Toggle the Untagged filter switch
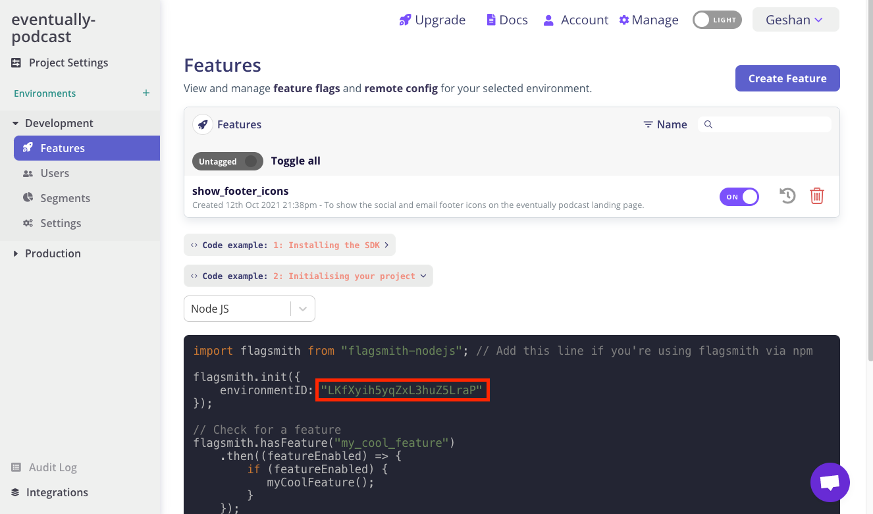The image size is (873, 514). point(227,161)
